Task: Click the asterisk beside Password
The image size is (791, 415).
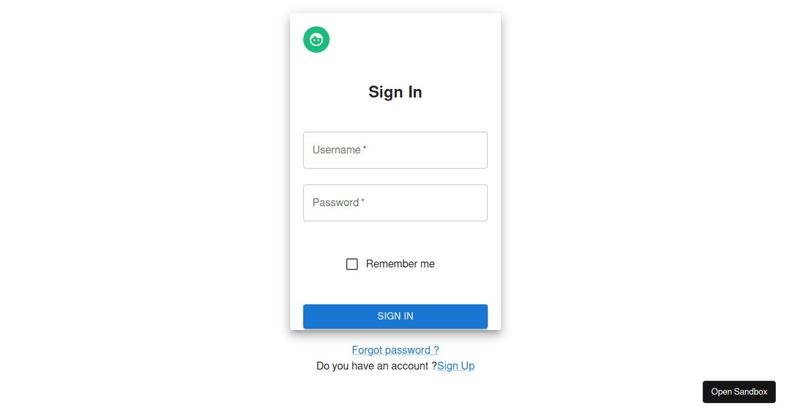Action: [363, 202]
